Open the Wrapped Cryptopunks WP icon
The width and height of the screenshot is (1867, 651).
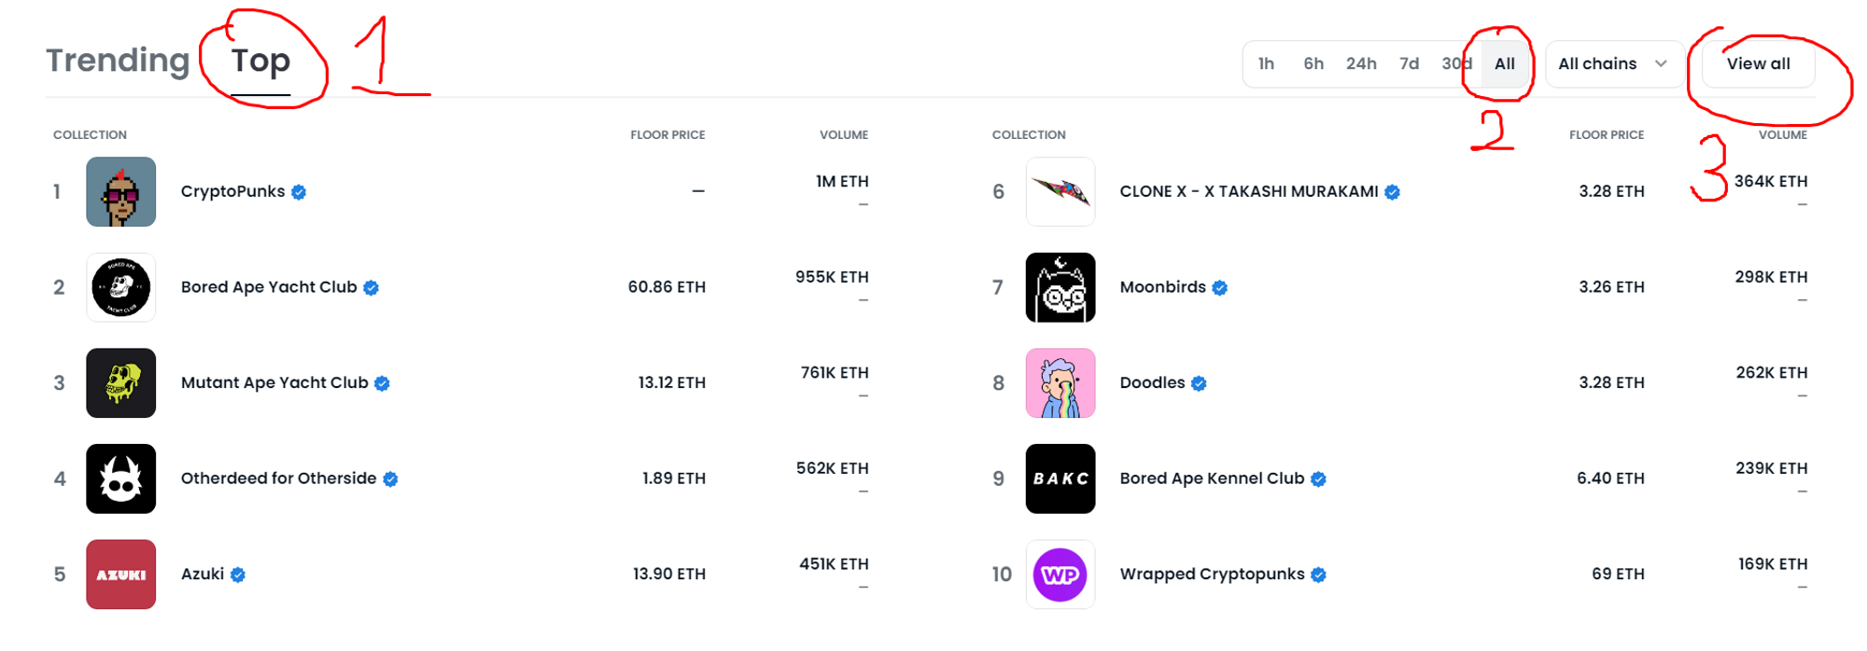point(1060,575)
